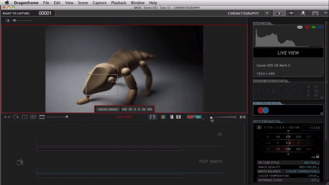Enable the black-and-white preview toggle
Image resolution: width=329 pixels, height=185 pixels.
(x=171, y=117)
